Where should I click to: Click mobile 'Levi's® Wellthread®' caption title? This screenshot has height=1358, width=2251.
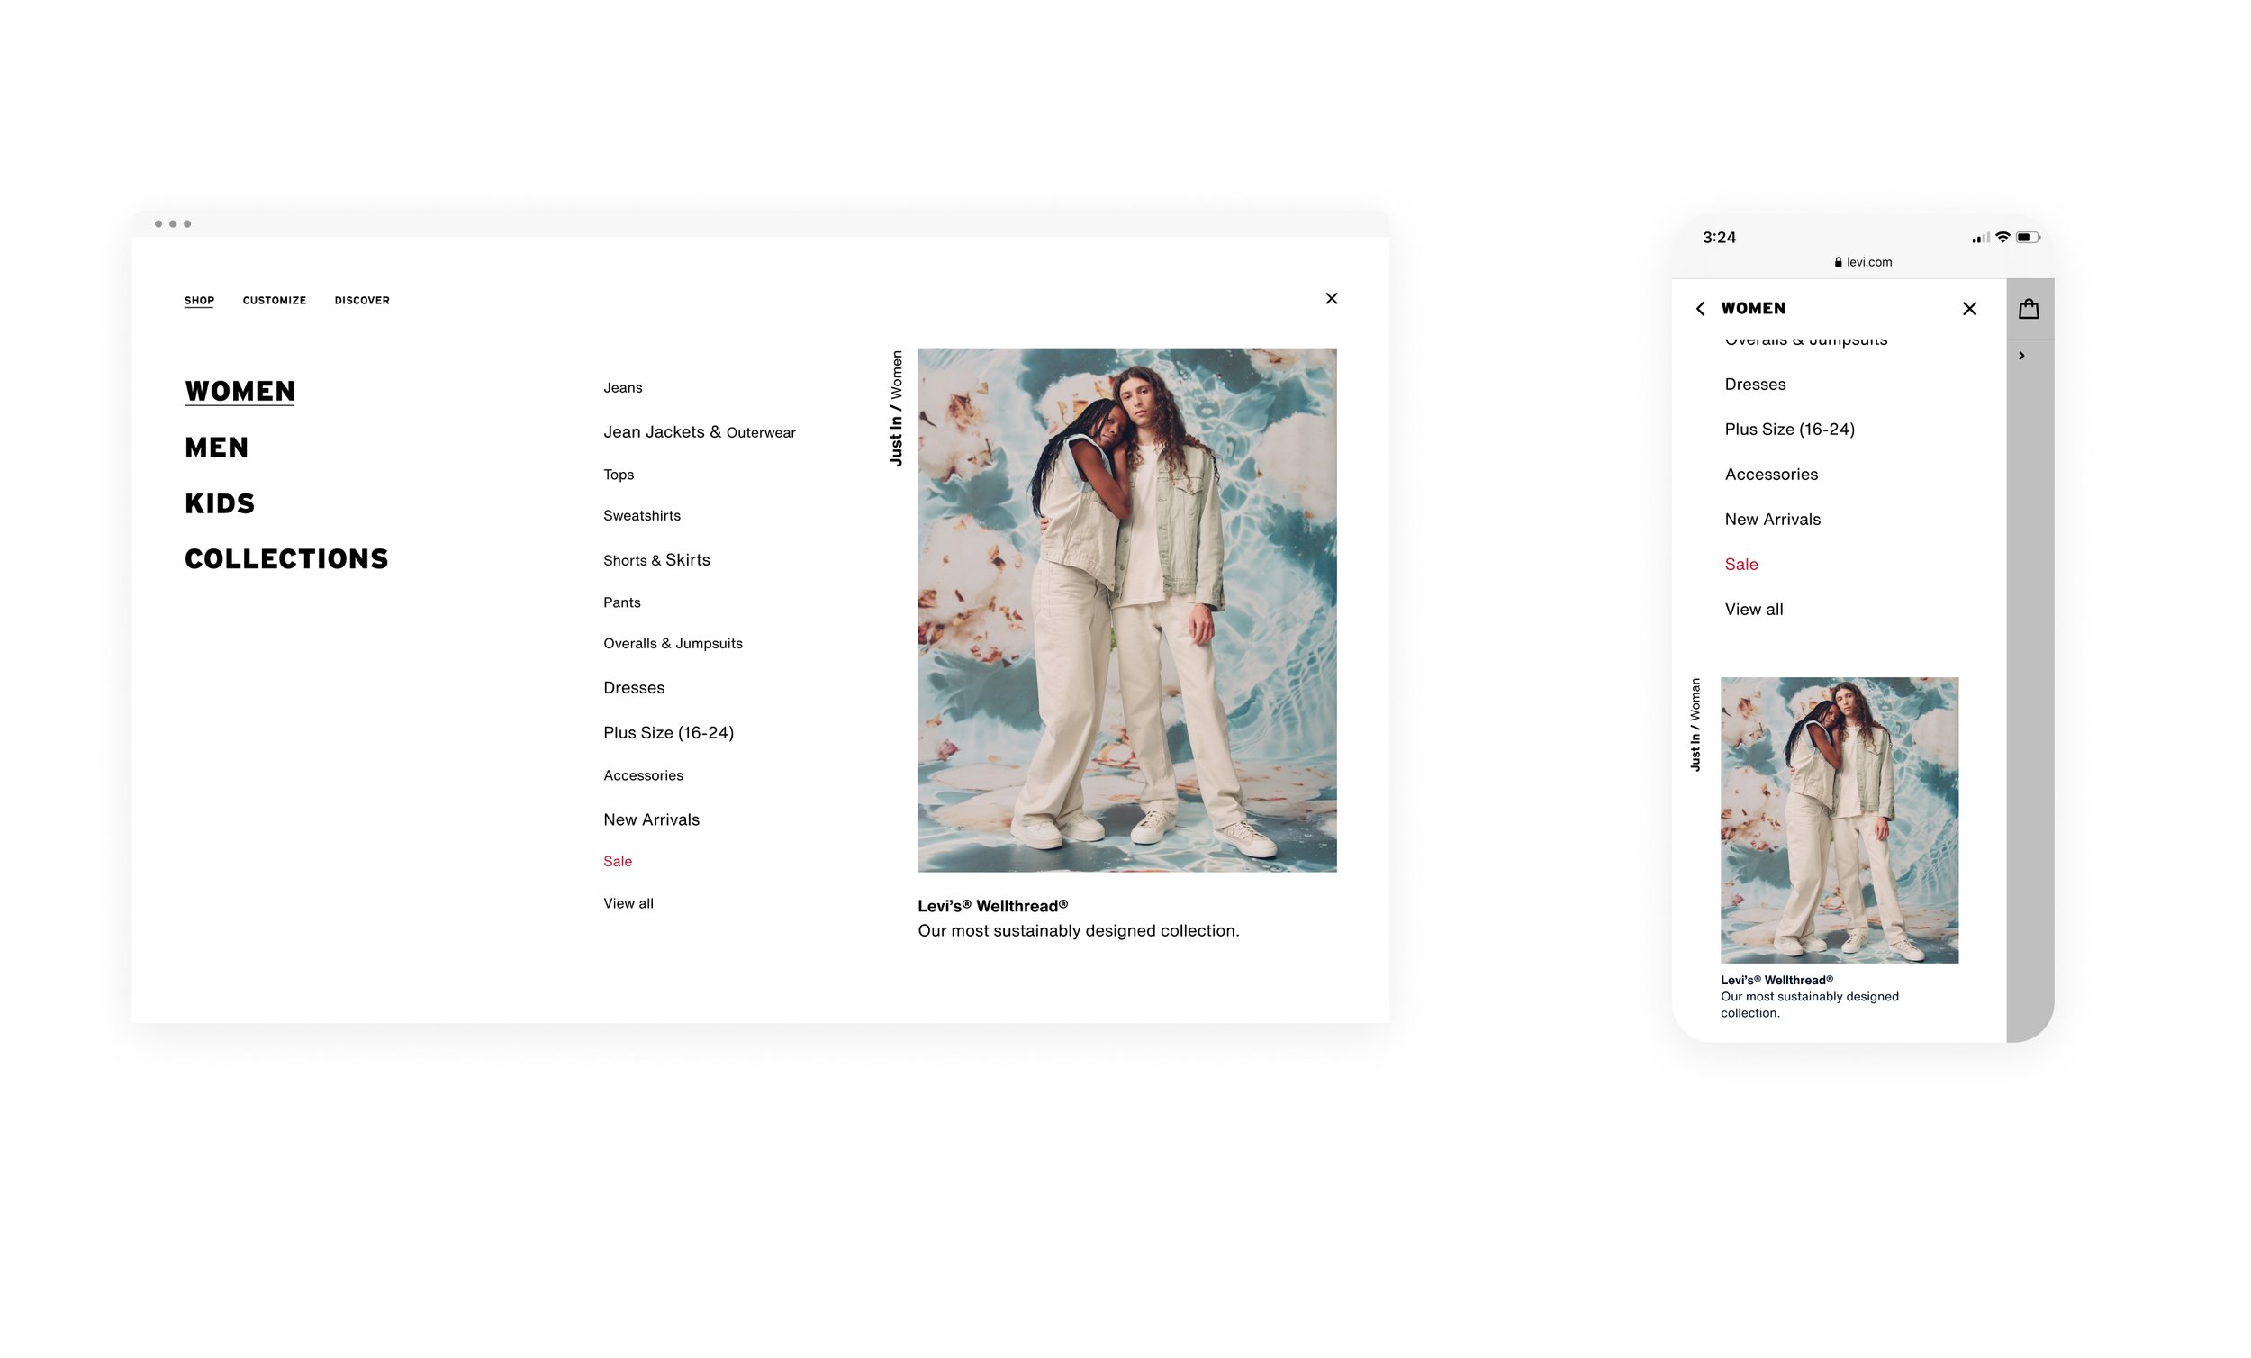[x=1776, y=980]
